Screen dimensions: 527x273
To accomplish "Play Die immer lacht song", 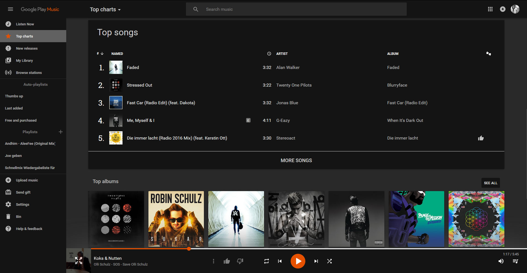I will [177, 138].
